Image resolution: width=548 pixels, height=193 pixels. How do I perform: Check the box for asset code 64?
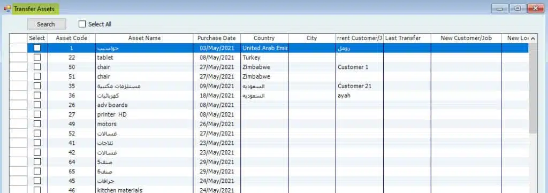[x=37, y=162]
